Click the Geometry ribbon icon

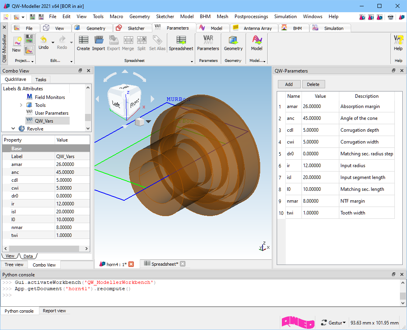coord(233,40)
